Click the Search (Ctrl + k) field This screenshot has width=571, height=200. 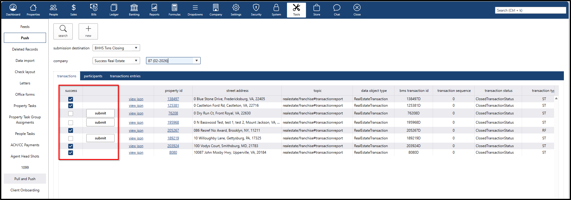530,10
